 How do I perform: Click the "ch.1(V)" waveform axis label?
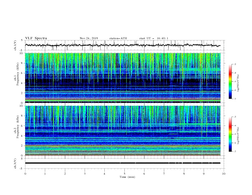point(15,45)
